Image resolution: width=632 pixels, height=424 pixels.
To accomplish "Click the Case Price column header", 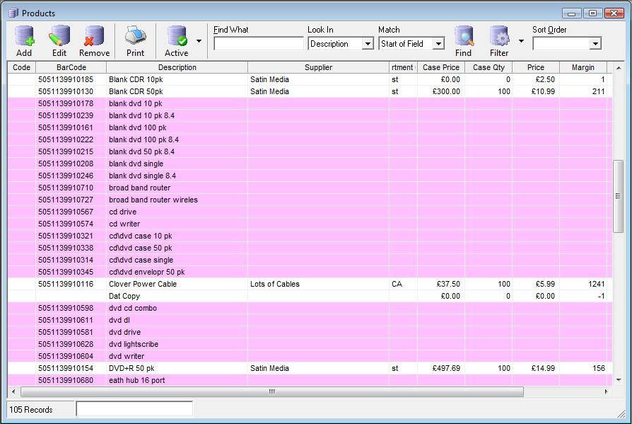I will 440,67.
